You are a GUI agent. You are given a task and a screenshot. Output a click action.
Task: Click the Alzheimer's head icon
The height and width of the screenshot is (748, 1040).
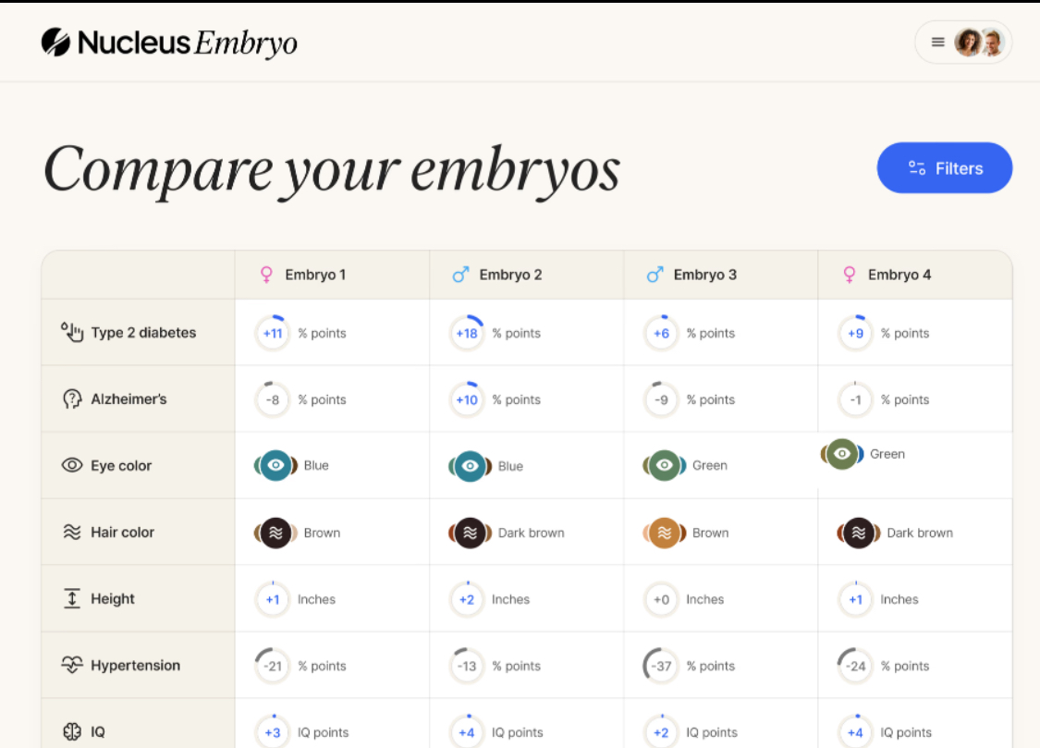[x=72, y=399]
